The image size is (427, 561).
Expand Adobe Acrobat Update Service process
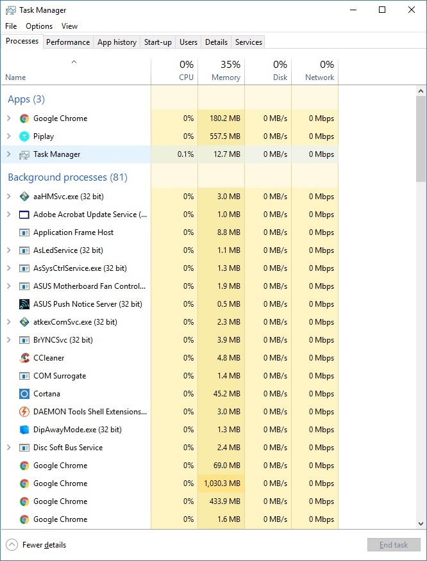tap(9, 215)
